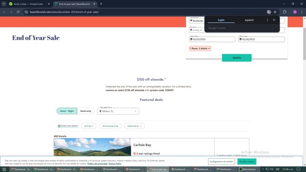Open the See deals from Miami, FL dropdown

tap(118, 111)
